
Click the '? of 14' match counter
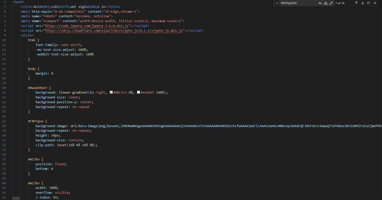pyautogui.click(x=340, y=3)
